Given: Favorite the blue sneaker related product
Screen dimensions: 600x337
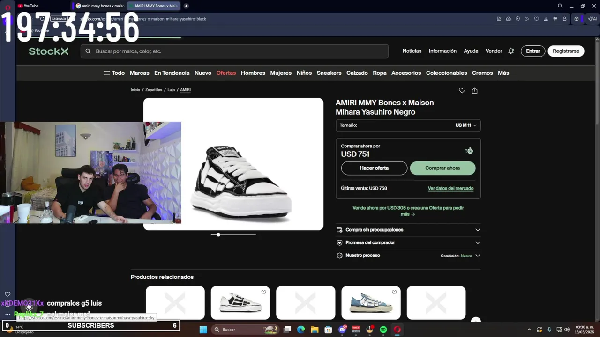Looking at the screenshot, I should [x=394, y=292].
